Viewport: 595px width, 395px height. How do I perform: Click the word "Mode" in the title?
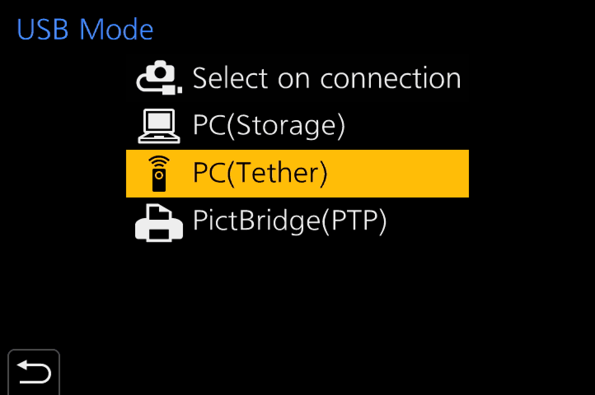pos(116,30)
